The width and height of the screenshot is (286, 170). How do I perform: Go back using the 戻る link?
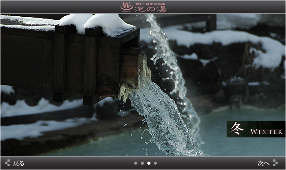pos(18,163)
